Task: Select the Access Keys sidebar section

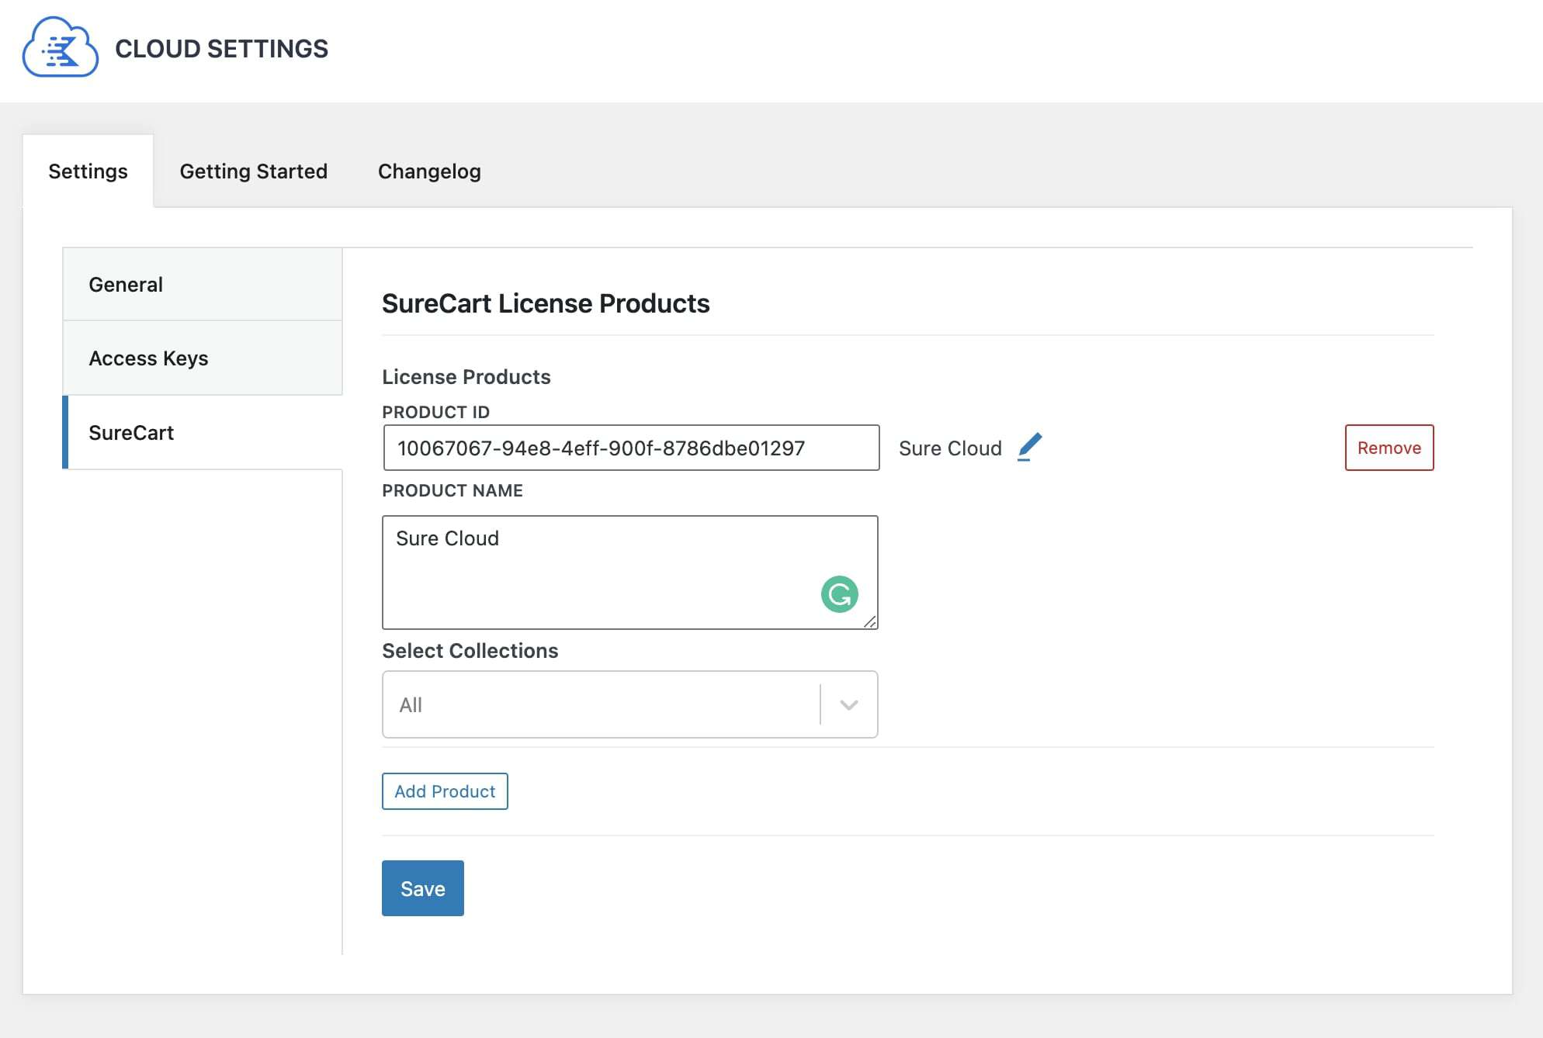Action: tap(203, 358)
